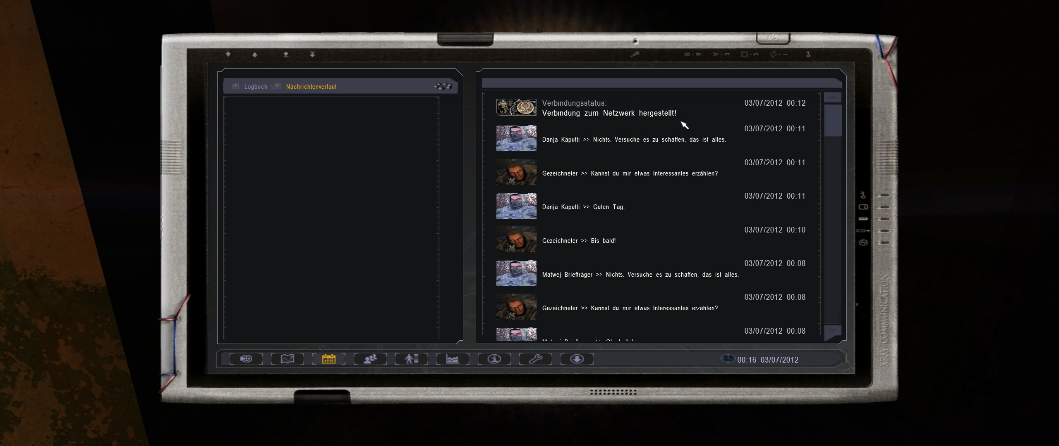Image resolution: width=1059 pixels, height=446 pixels.
Task: Open the download arrow section
Action: tap(577, 359)
